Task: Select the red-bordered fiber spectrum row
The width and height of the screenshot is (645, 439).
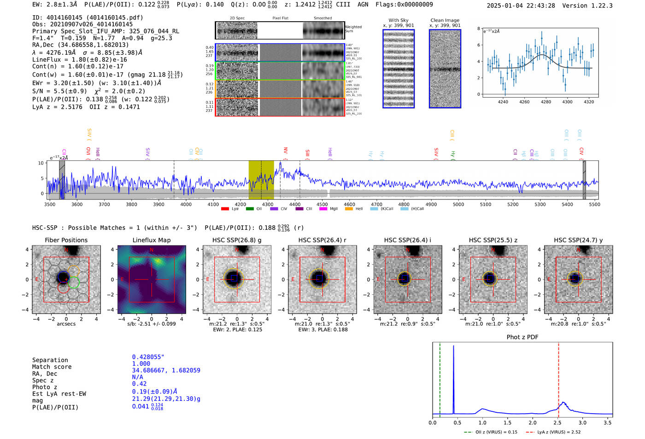Action: point(280,107)
